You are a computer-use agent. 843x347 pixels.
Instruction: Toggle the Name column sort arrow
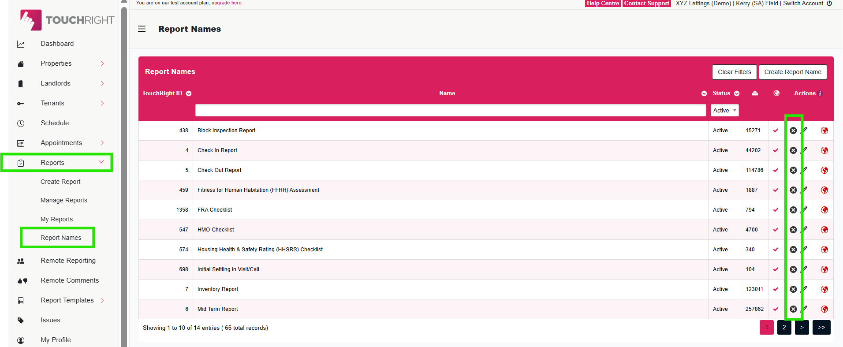(704, 93)
